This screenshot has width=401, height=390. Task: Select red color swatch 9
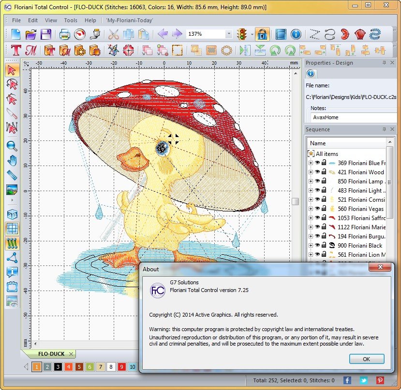tap(121, 367)
